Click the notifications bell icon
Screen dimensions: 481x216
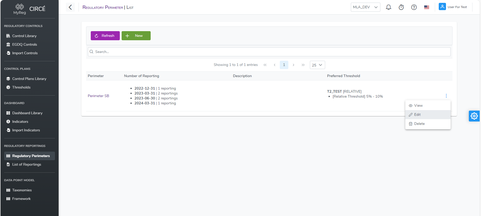[x=388, y=7]
